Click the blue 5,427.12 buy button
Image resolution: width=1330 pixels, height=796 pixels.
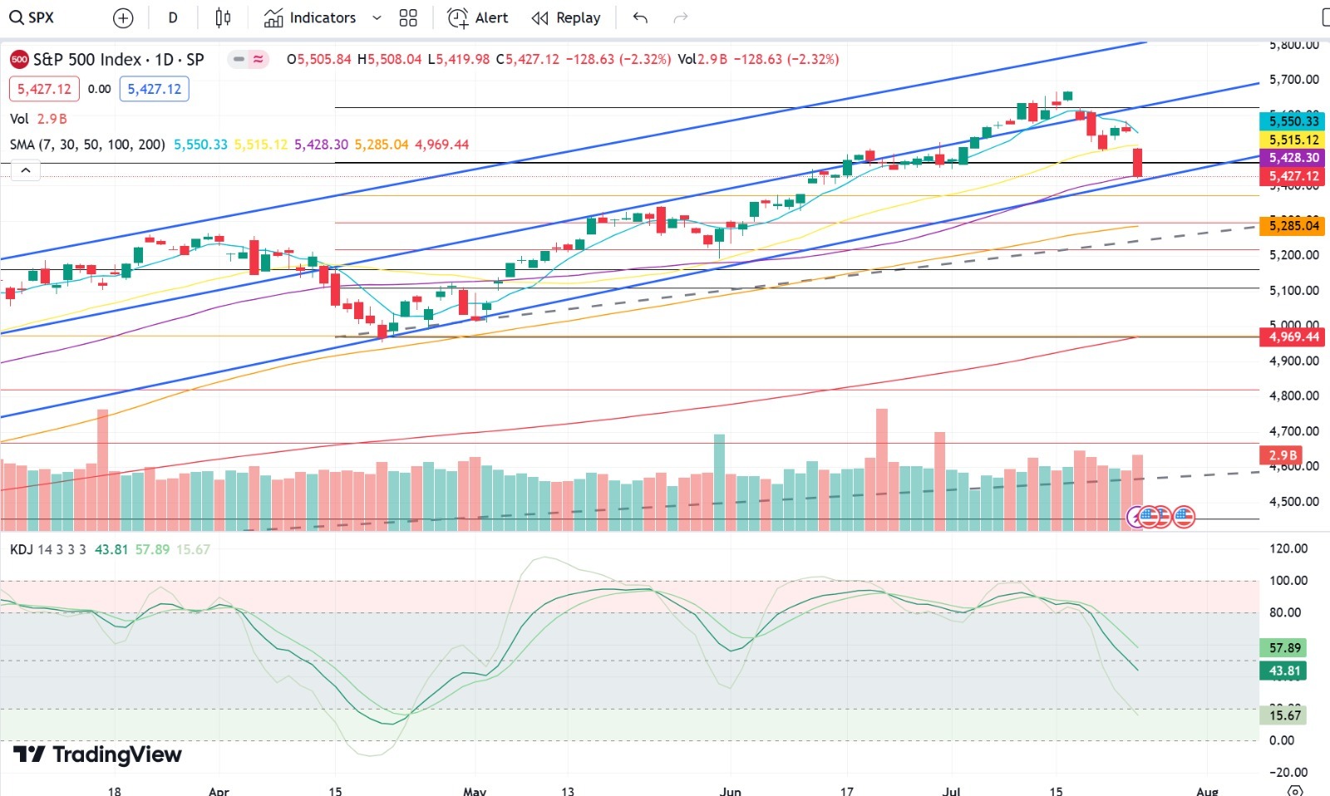pyautogui.click(x=154, y=89)
